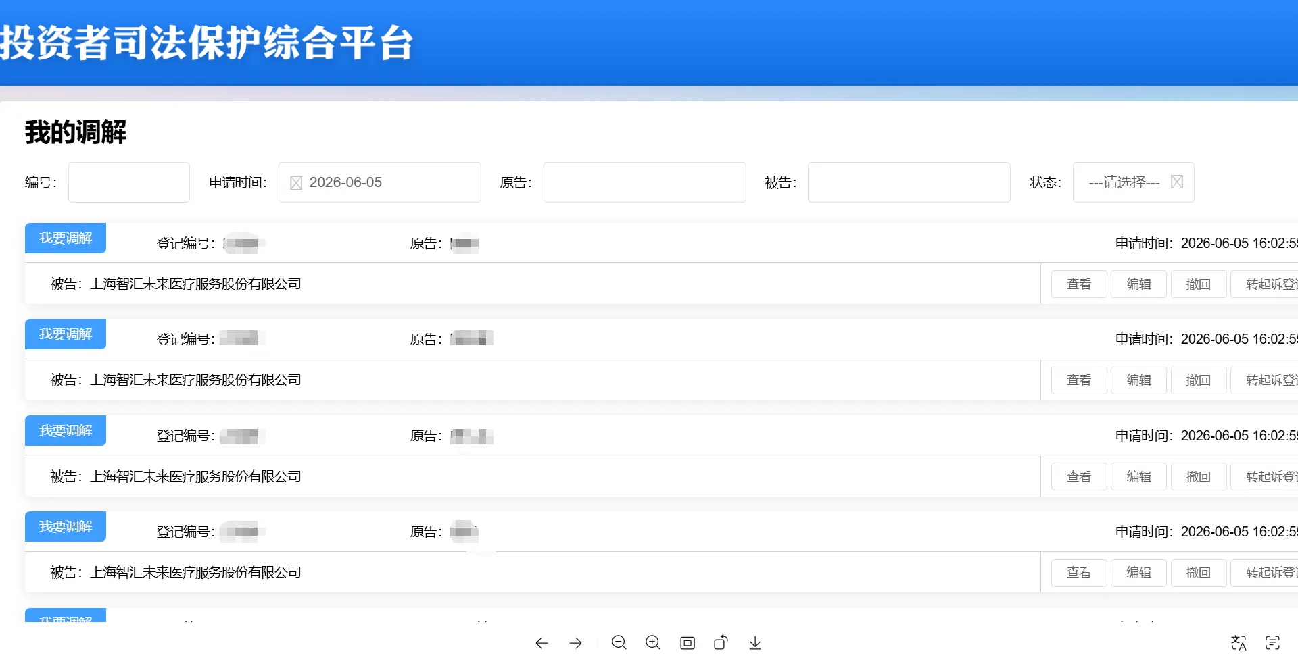Click 编辑 in the fourth mediation record
The width and height of the screenshot is (1298, 662).
click(1138, 573)
